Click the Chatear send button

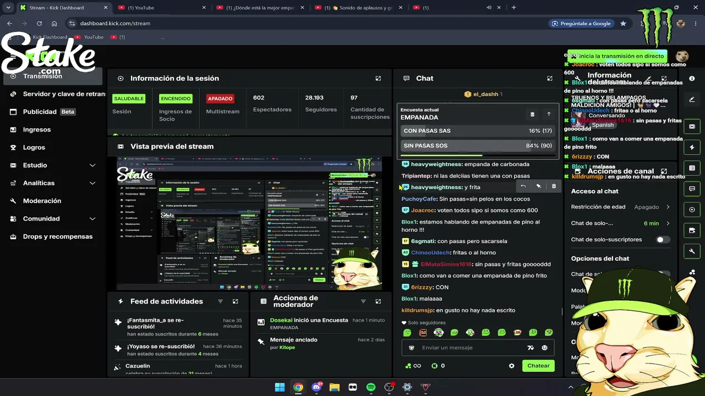pyautogui.click(x=538, y=366)
